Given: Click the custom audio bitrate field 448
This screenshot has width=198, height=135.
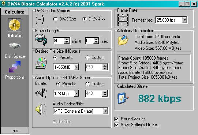Looking at the screenshot, I should (94, 93).
